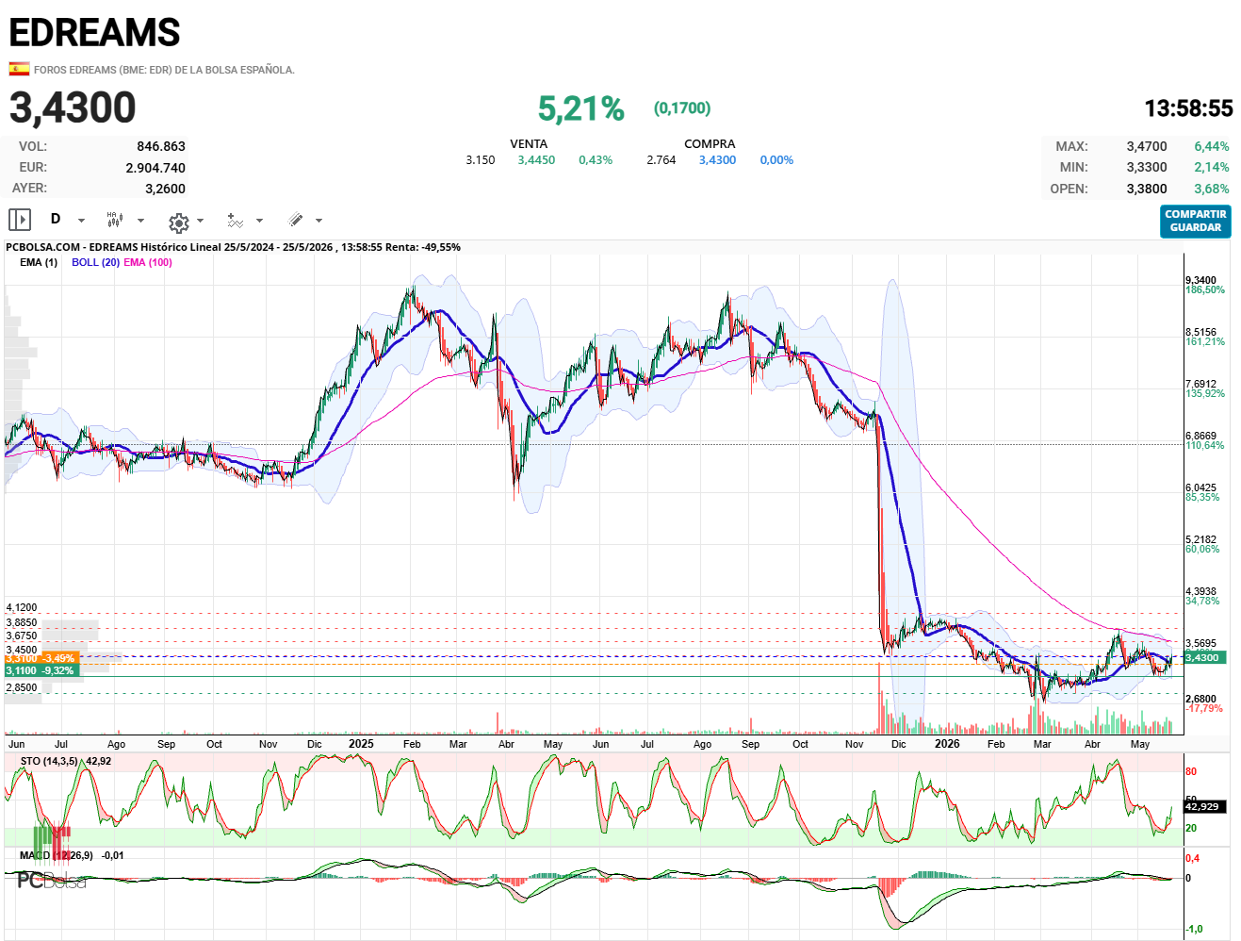Click the VENTA volume 3.150

click(481, 160)
